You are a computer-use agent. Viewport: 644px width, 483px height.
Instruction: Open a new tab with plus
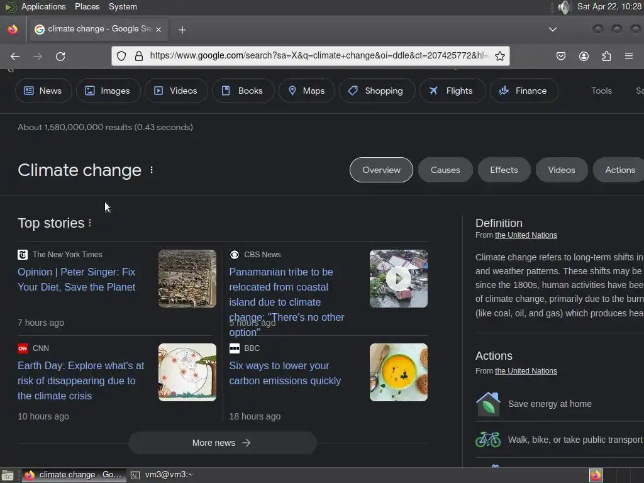tap(182, 30)
